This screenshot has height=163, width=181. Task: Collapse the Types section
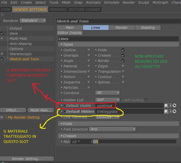[x=62, y=44]
